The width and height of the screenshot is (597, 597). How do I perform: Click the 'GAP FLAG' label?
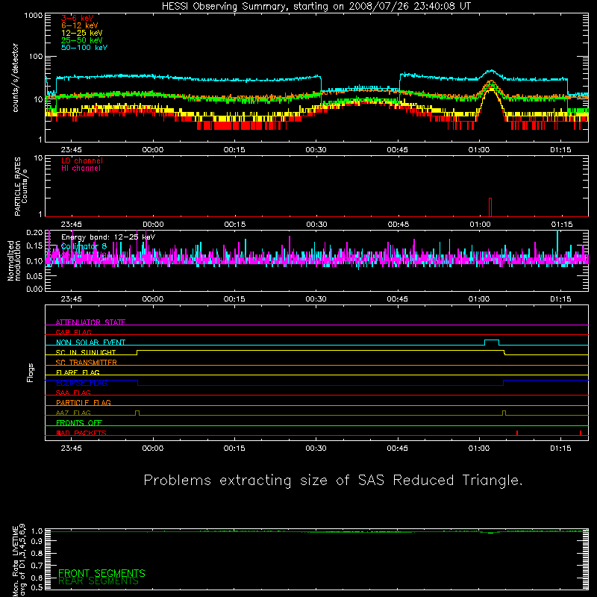pos(73,332)
